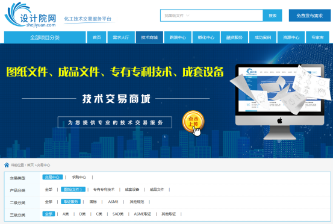
Task: Expand the 全部项目分类 category menu
Action: click(x=45, y=37)
